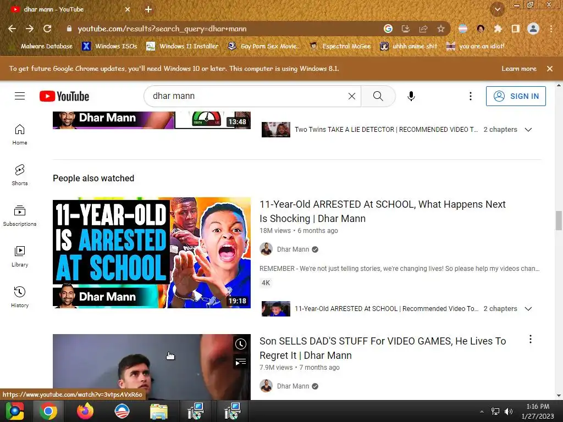Click the 11-YEAR-OLD IS ARRESTED thumbnail

152,253
